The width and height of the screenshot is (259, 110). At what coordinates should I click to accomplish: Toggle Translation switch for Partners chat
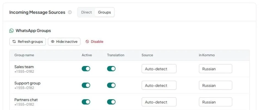pyautogui.click(x=111, y=102)
